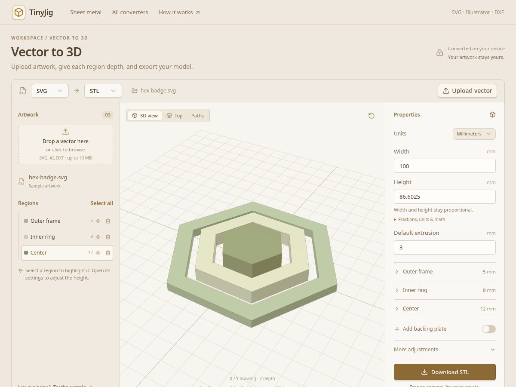Click the TinyJig cube logo
Viewport: 516px width, 387px height.
click(x=18, y=12)
